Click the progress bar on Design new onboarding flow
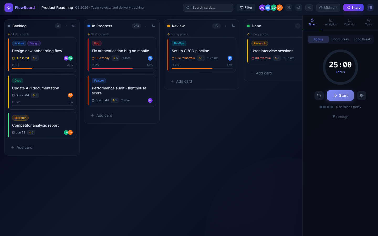The image size is (378, 236). click(43, 68)
